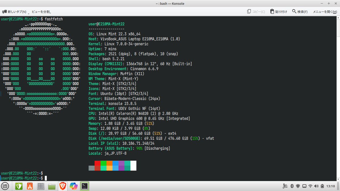Click the 'fastfetch' command text
This screenshot has width=340, height=191.
[54, 19]
